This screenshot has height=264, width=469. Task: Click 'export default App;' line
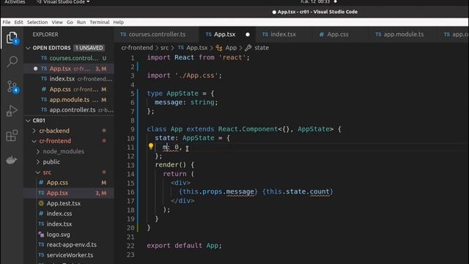(x=184, y=246)
